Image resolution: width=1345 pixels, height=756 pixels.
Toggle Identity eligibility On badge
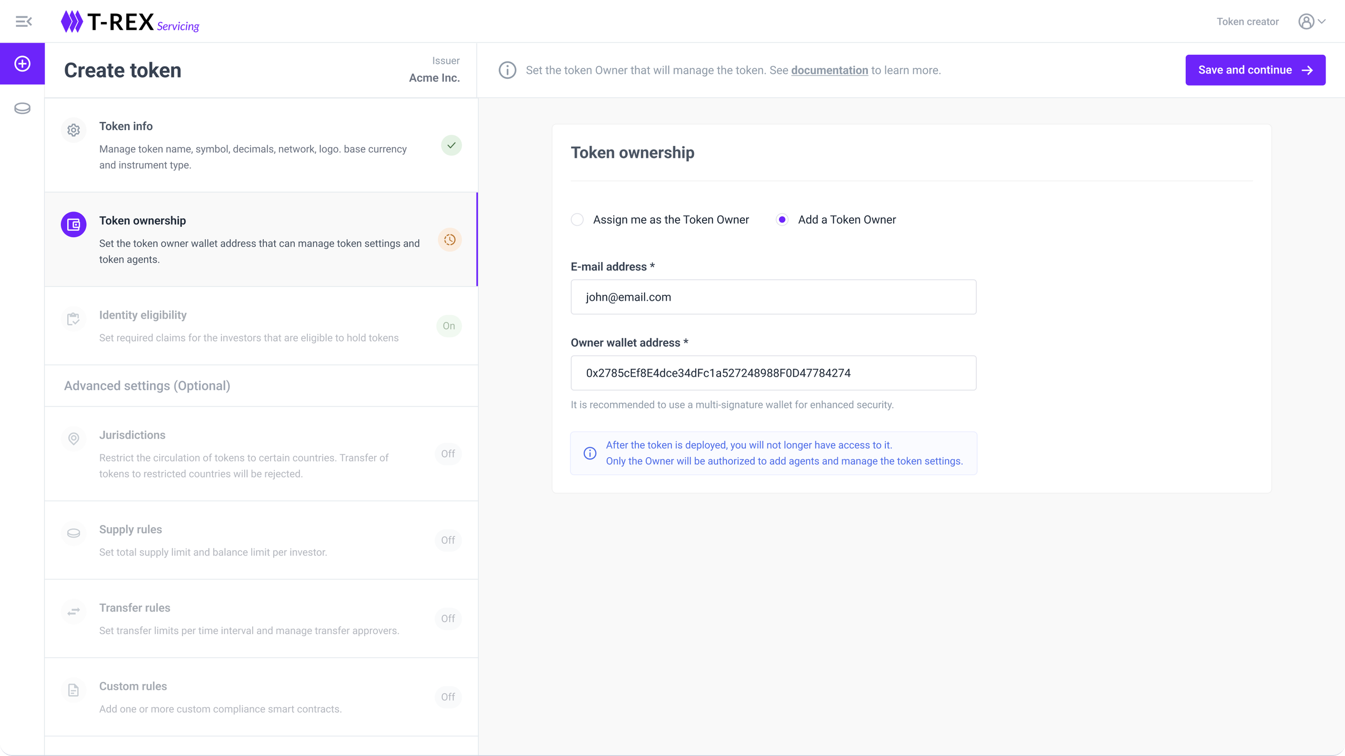tap(449, 325)
